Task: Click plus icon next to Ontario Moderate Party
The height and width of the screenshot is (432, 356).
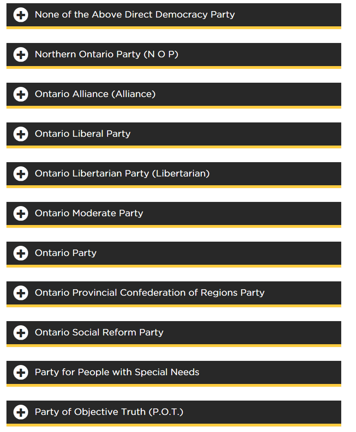Action: point(21,213)
